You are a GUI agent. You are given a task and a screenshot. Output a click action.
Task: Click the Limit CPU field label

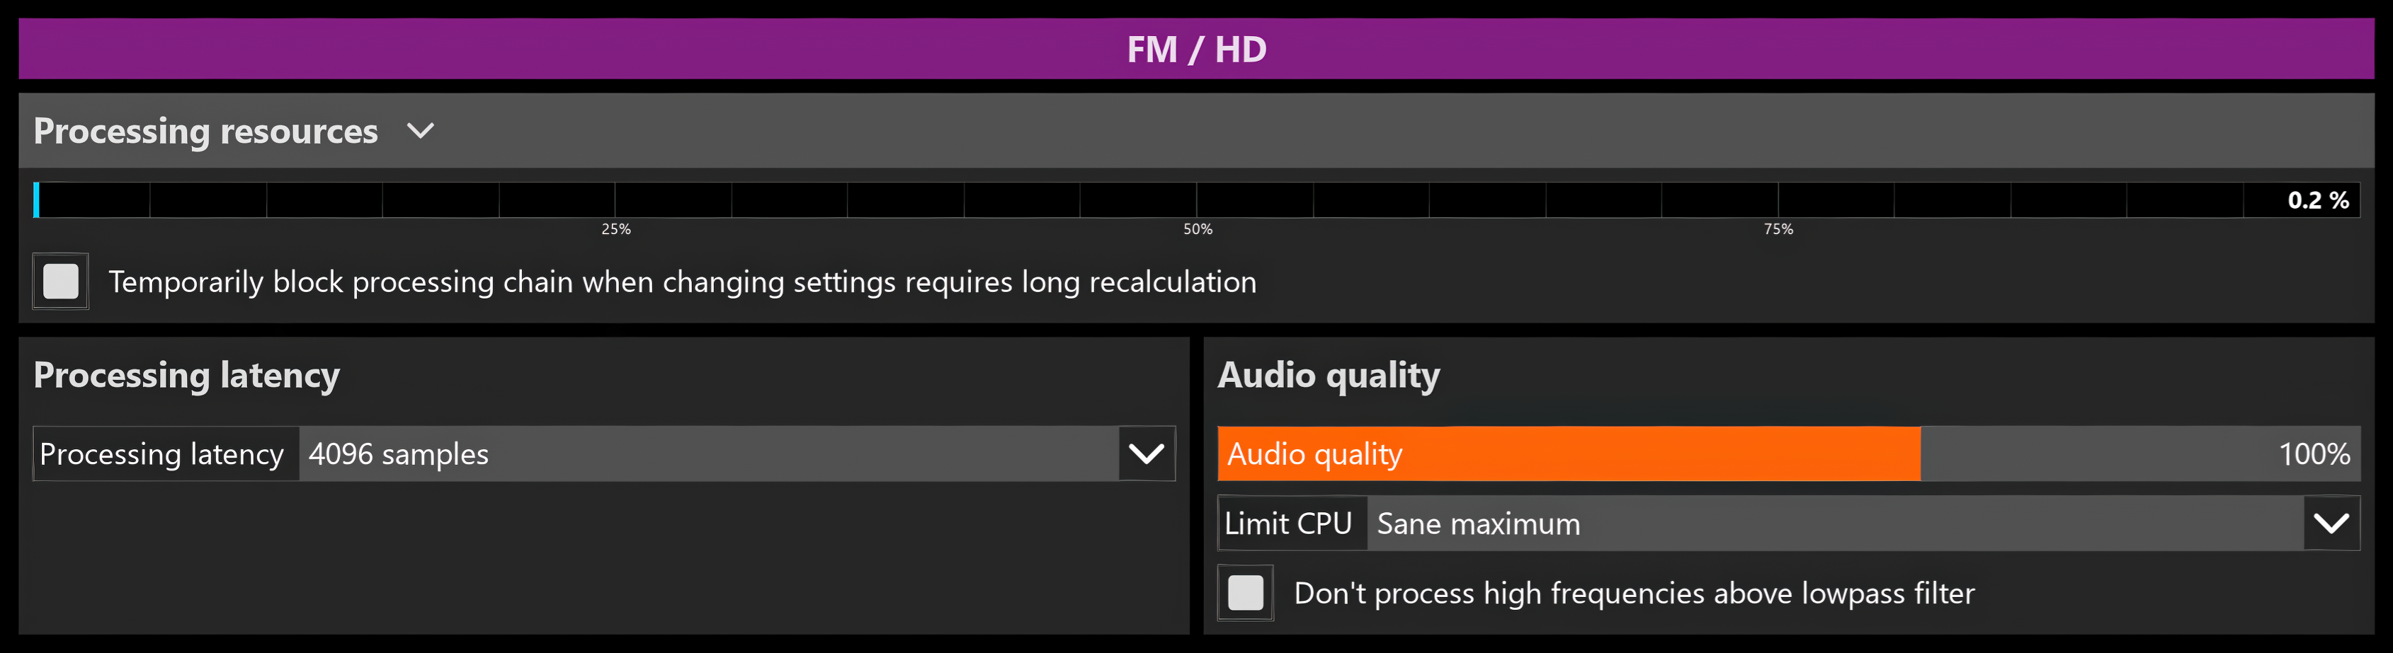pyautogui.click(x=1288, y=523)
